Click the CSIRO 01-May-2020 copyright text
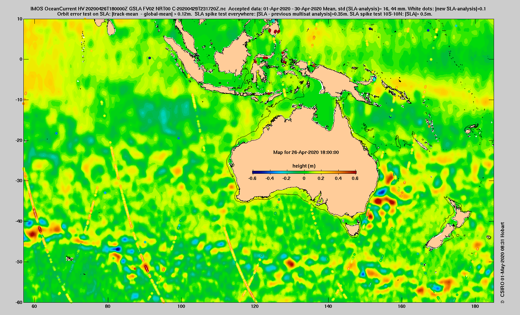The width and height of the screenshot is (520, 315). (503, 263)
